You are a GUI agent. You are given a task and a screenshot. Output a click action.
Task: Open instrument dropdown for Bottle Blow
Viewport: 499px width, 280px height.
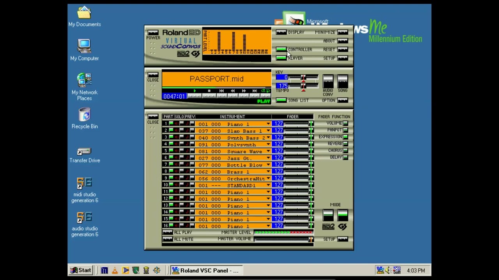coord(268,165)
